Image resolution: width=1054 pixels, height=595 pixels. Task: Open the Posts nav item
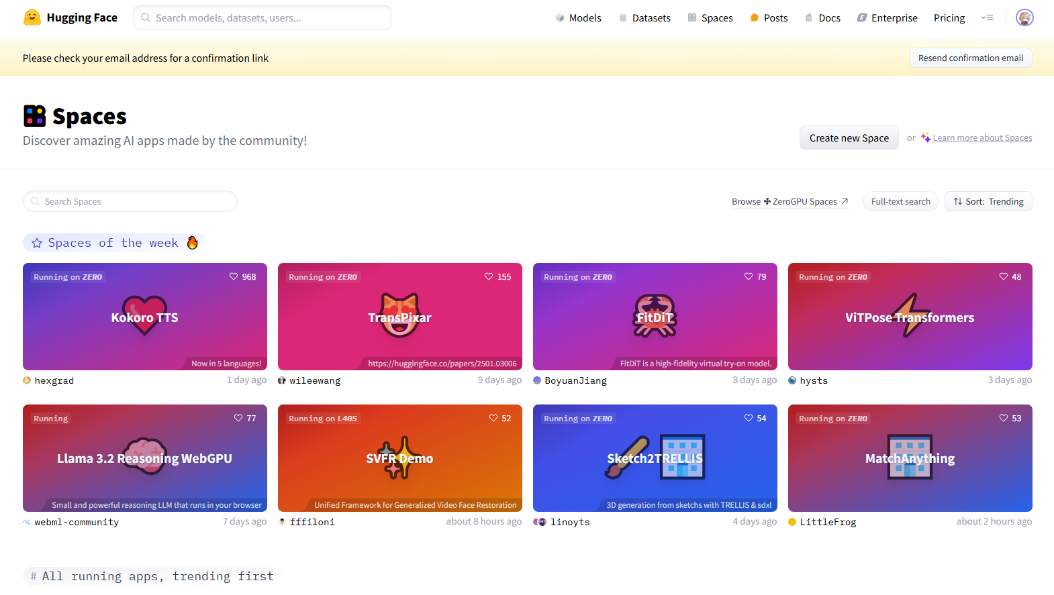(769, 18)
